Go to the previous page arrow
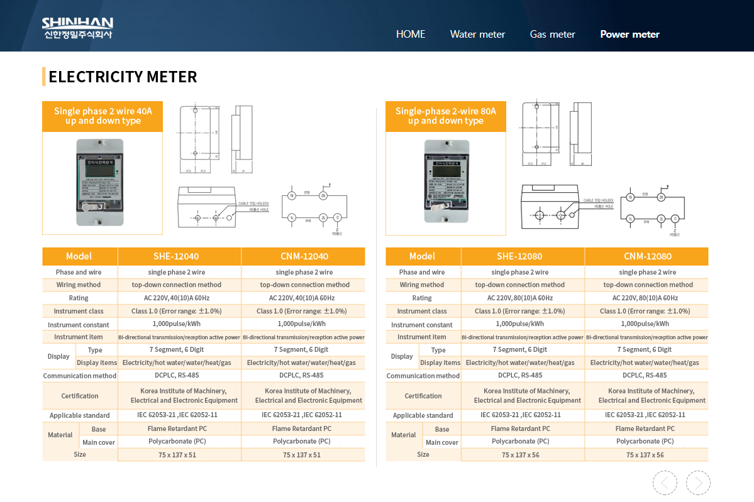754x502 pixels. pos(665,483)
